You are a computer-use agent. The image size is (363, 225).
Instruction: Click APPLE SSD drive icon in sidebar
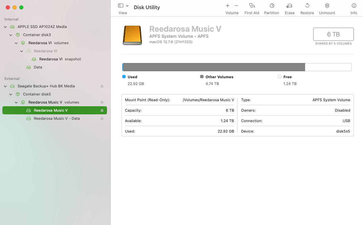(12, 27)
